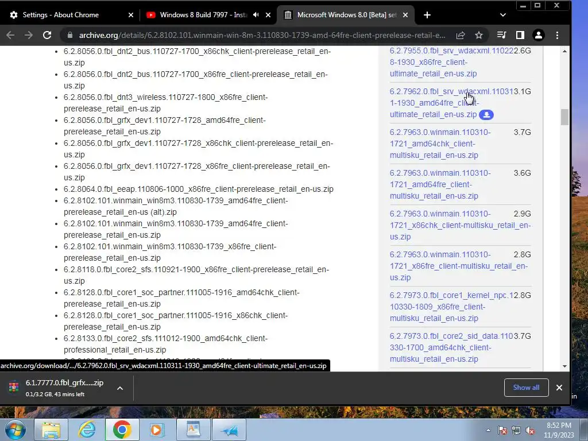Download 6.2.7963.0 winmain amd64fre multisku zip
Viewport: 588px width, 441px height.
pyautogui.click(x=440, y=184)
